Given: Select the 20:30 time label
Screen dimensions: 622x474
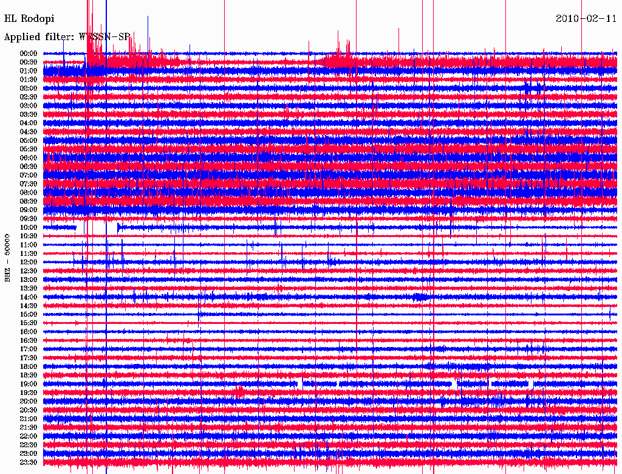Looking at the screenshot, I should tap(29, 410).
